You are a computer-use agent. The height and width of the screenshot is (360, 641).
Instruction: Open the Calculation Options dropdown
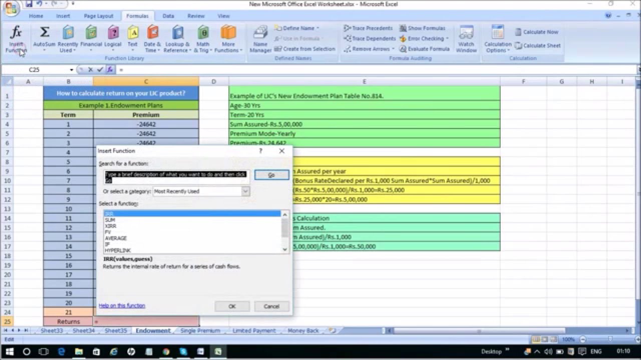[498, 40]
